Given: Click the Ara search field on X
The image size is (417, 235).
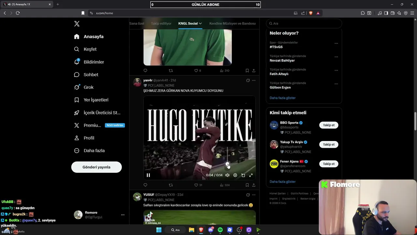Looking at the screenshot, I should (304, 23).
